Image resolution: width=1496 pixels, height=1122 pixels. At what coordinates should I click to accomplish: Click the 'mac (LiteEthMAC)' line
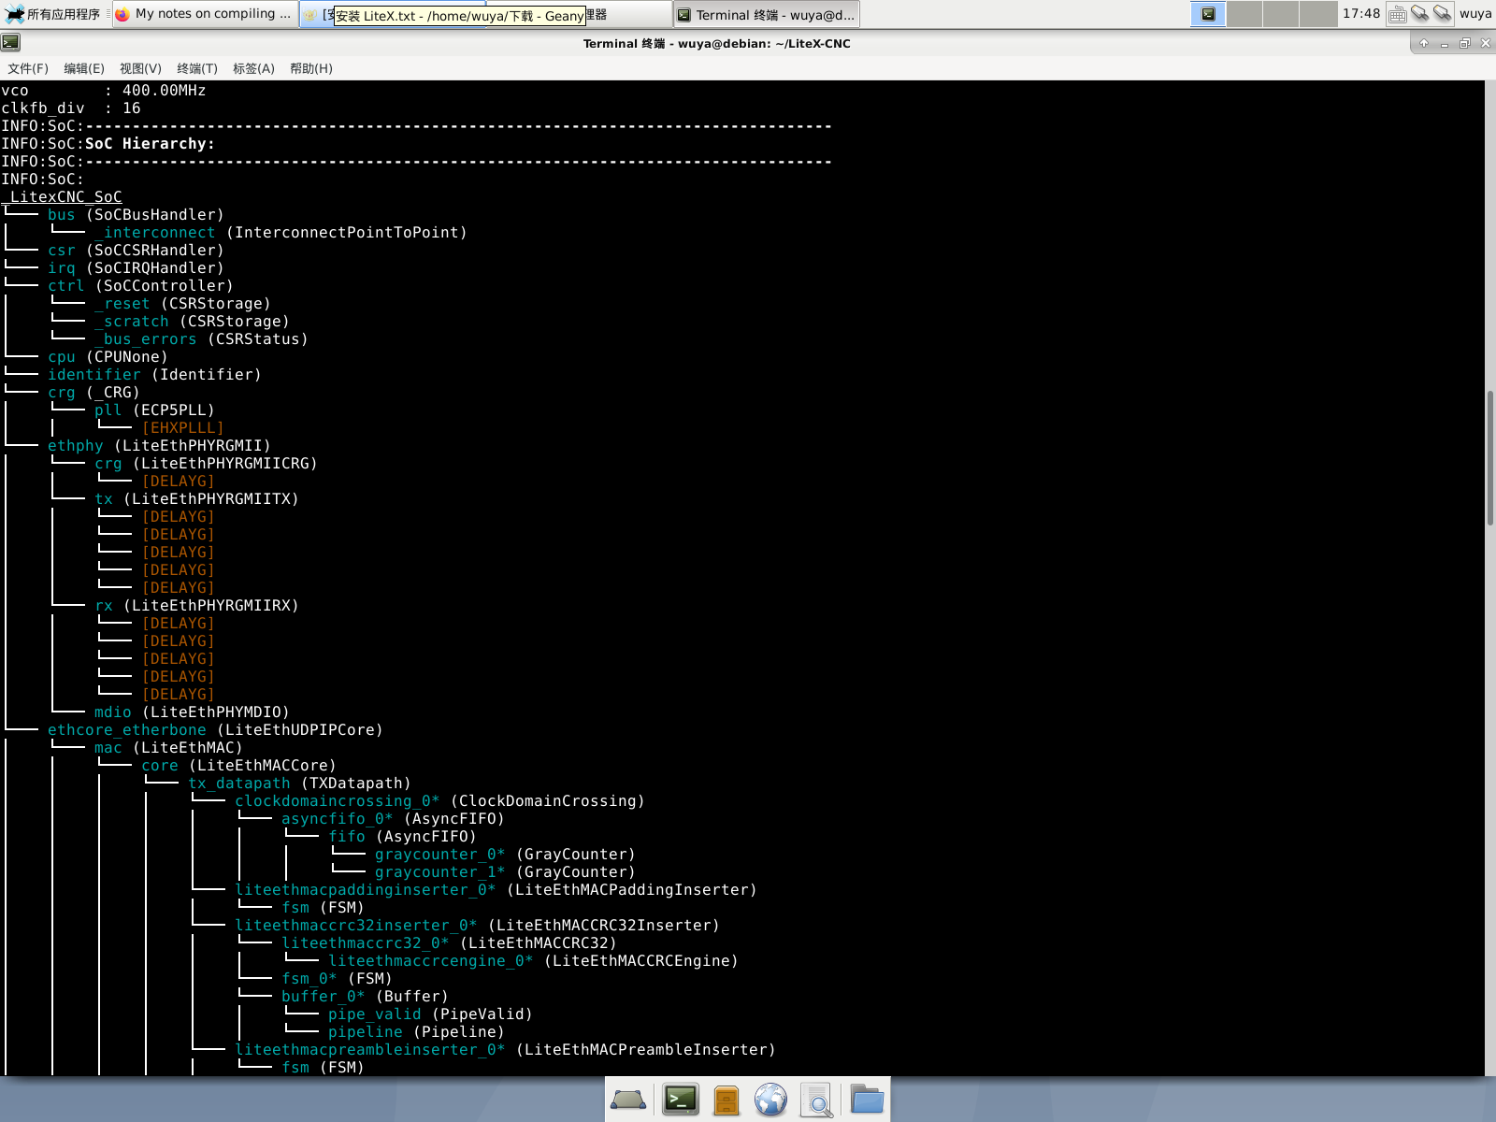coord(168,748)
